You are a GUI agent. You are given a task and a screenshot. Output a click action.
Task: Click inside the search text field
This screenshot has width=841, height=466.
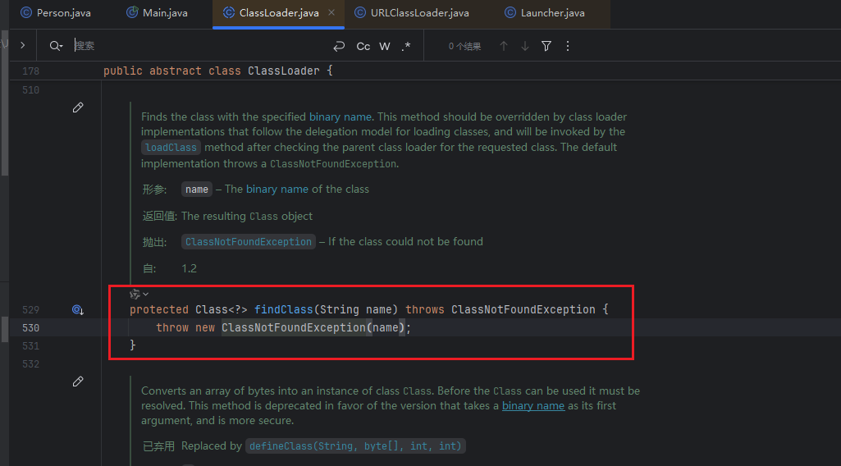pos(197,47)
